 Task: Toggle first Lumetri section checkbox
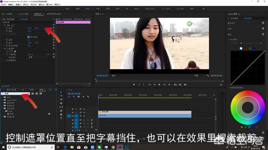(x=263, y=23)
